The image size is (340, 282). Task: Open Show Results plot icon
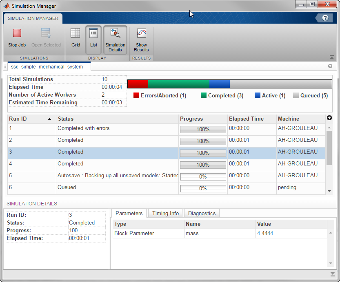(141, 34)
